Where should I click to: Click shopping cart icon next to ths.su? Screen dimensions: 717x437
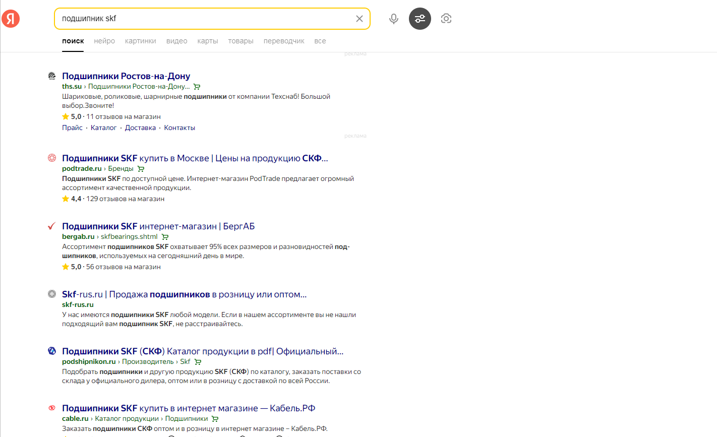[197, 87]
